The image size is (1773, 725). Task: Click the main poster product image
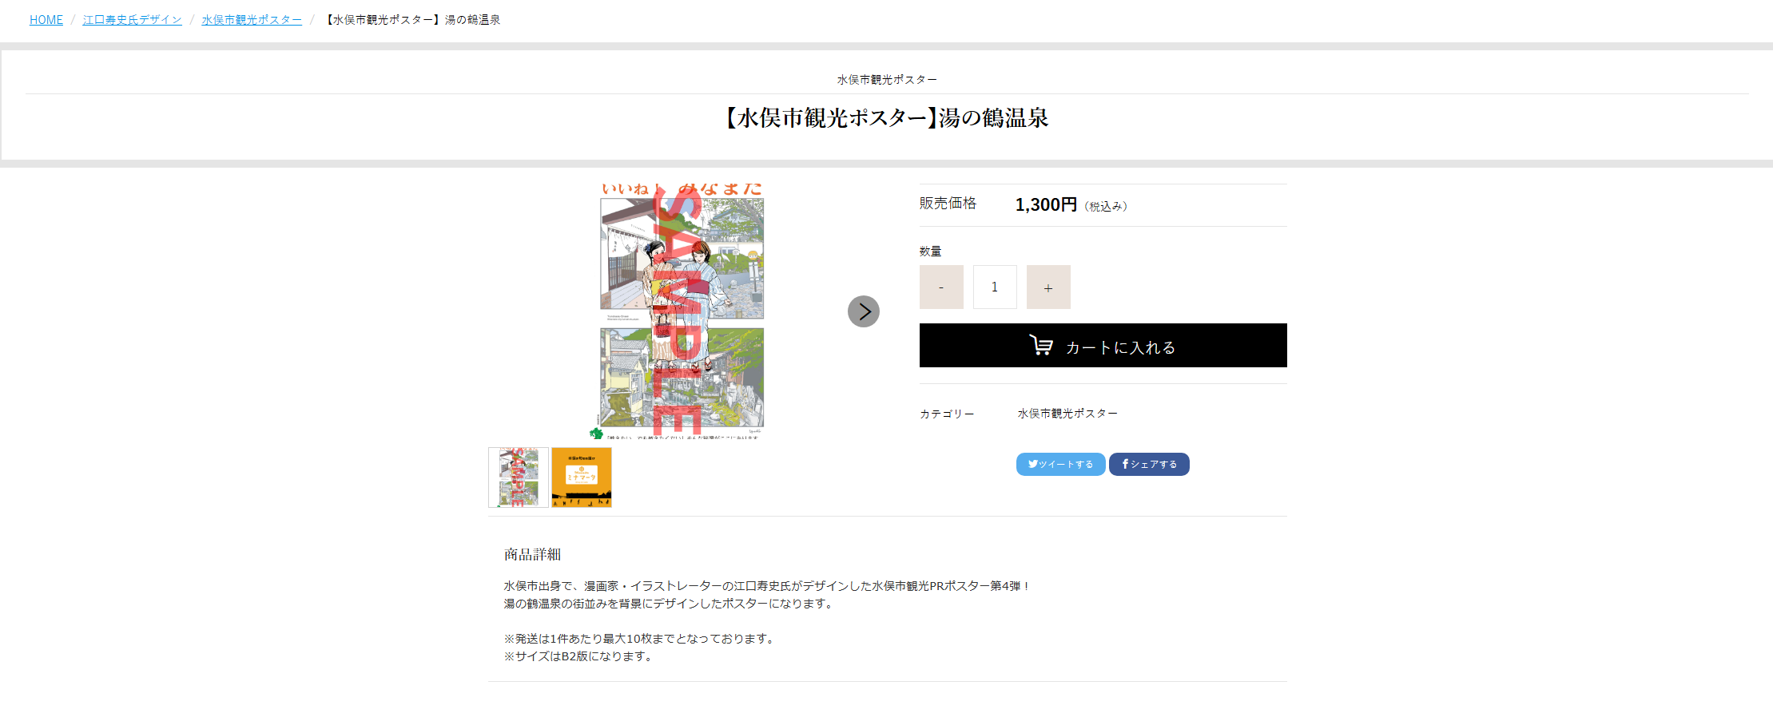(x=682, y=311)
